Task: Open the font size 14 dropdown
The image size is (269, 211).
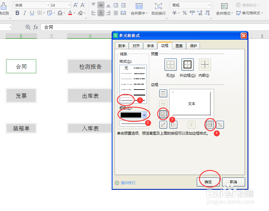Action: click(x=69, y=5)
